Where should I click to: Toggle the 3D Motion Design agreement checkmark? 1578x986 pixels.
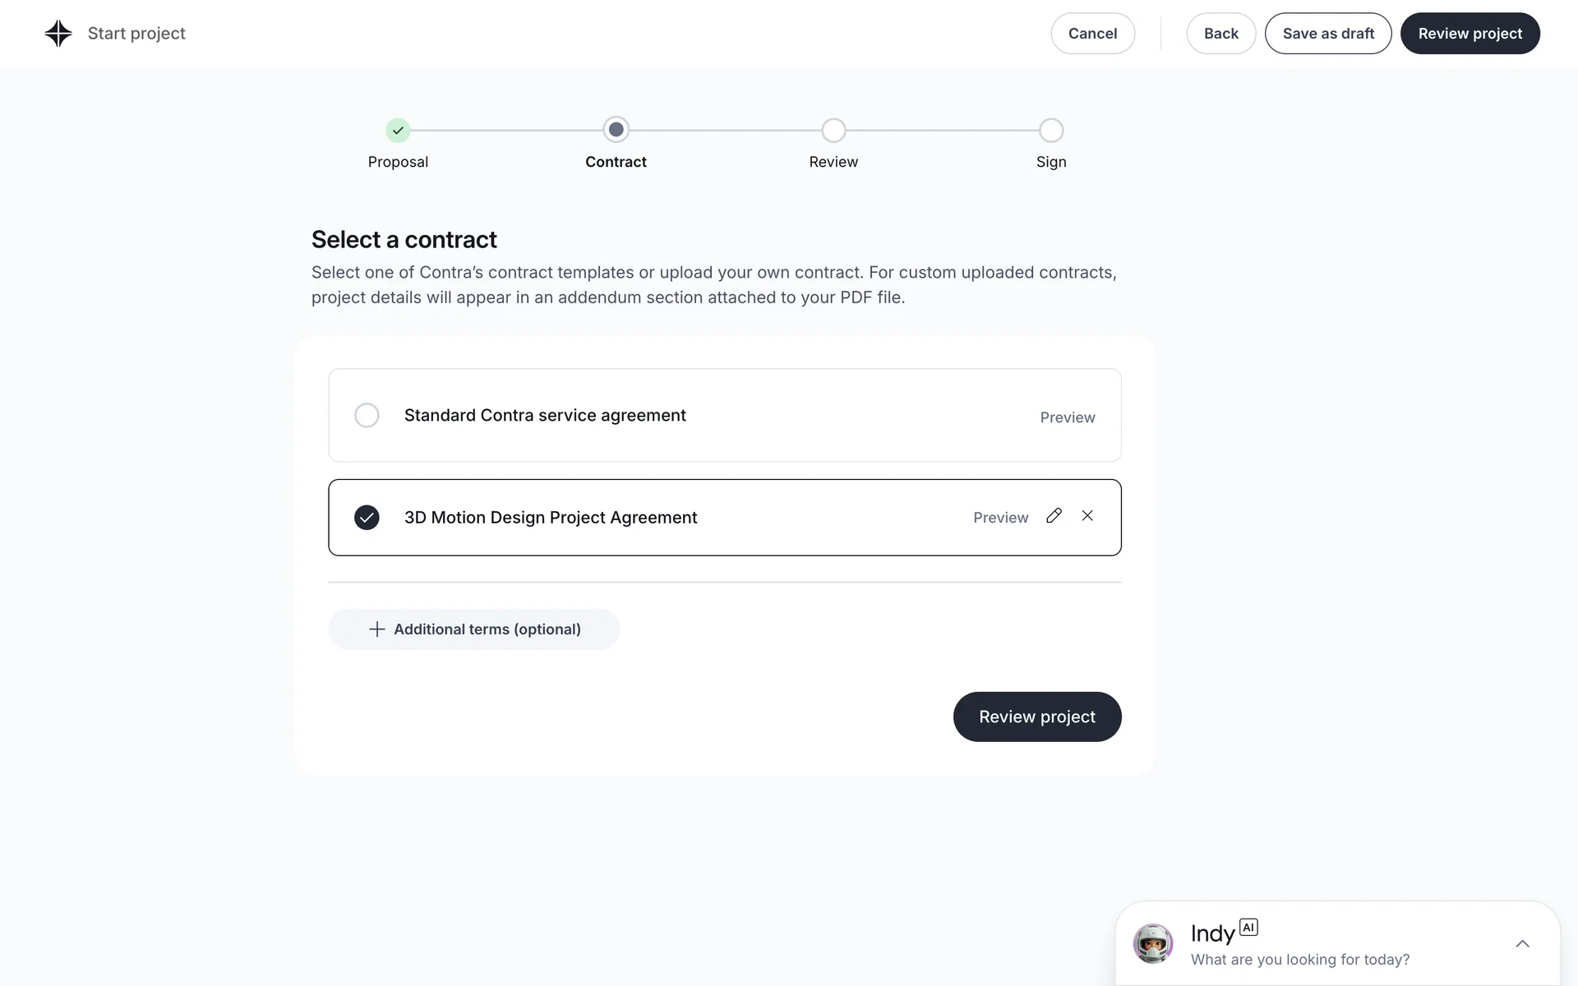(367, 518)
